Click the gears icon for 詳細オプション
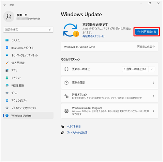The width and height of the screenshot is (163, 162). [x=67, y=96]
